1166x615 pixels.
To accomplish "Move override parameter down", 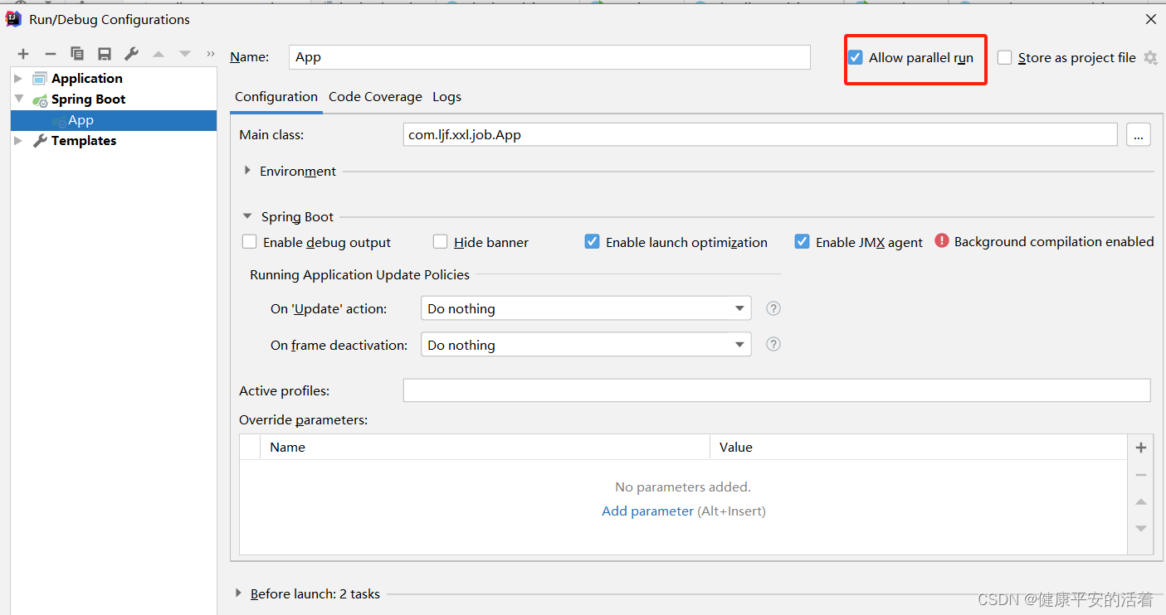I will pyautogui.click(x=1141, y=529).
